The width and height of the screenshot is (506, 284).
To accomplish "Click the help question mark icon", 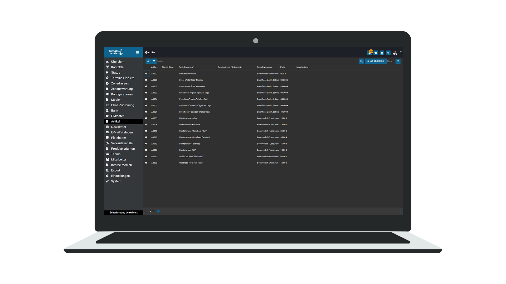I will (x=388, y=53).
